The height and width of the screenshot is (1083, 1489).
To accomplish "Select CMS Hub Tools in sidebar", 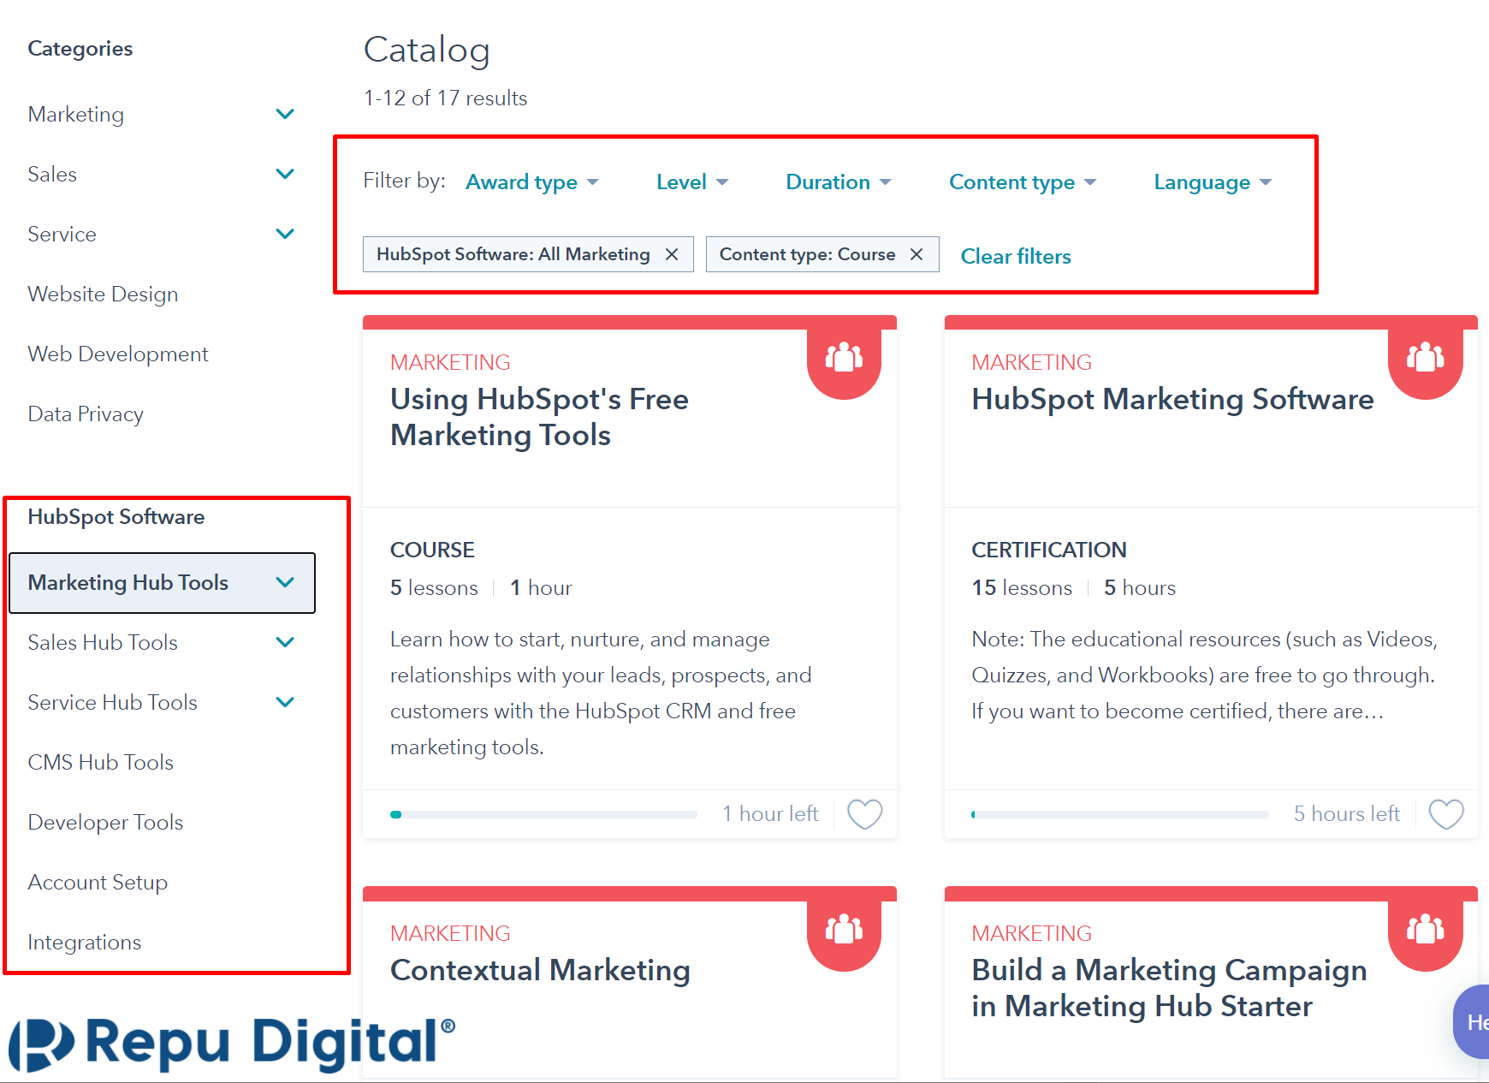I will [100, 763].
